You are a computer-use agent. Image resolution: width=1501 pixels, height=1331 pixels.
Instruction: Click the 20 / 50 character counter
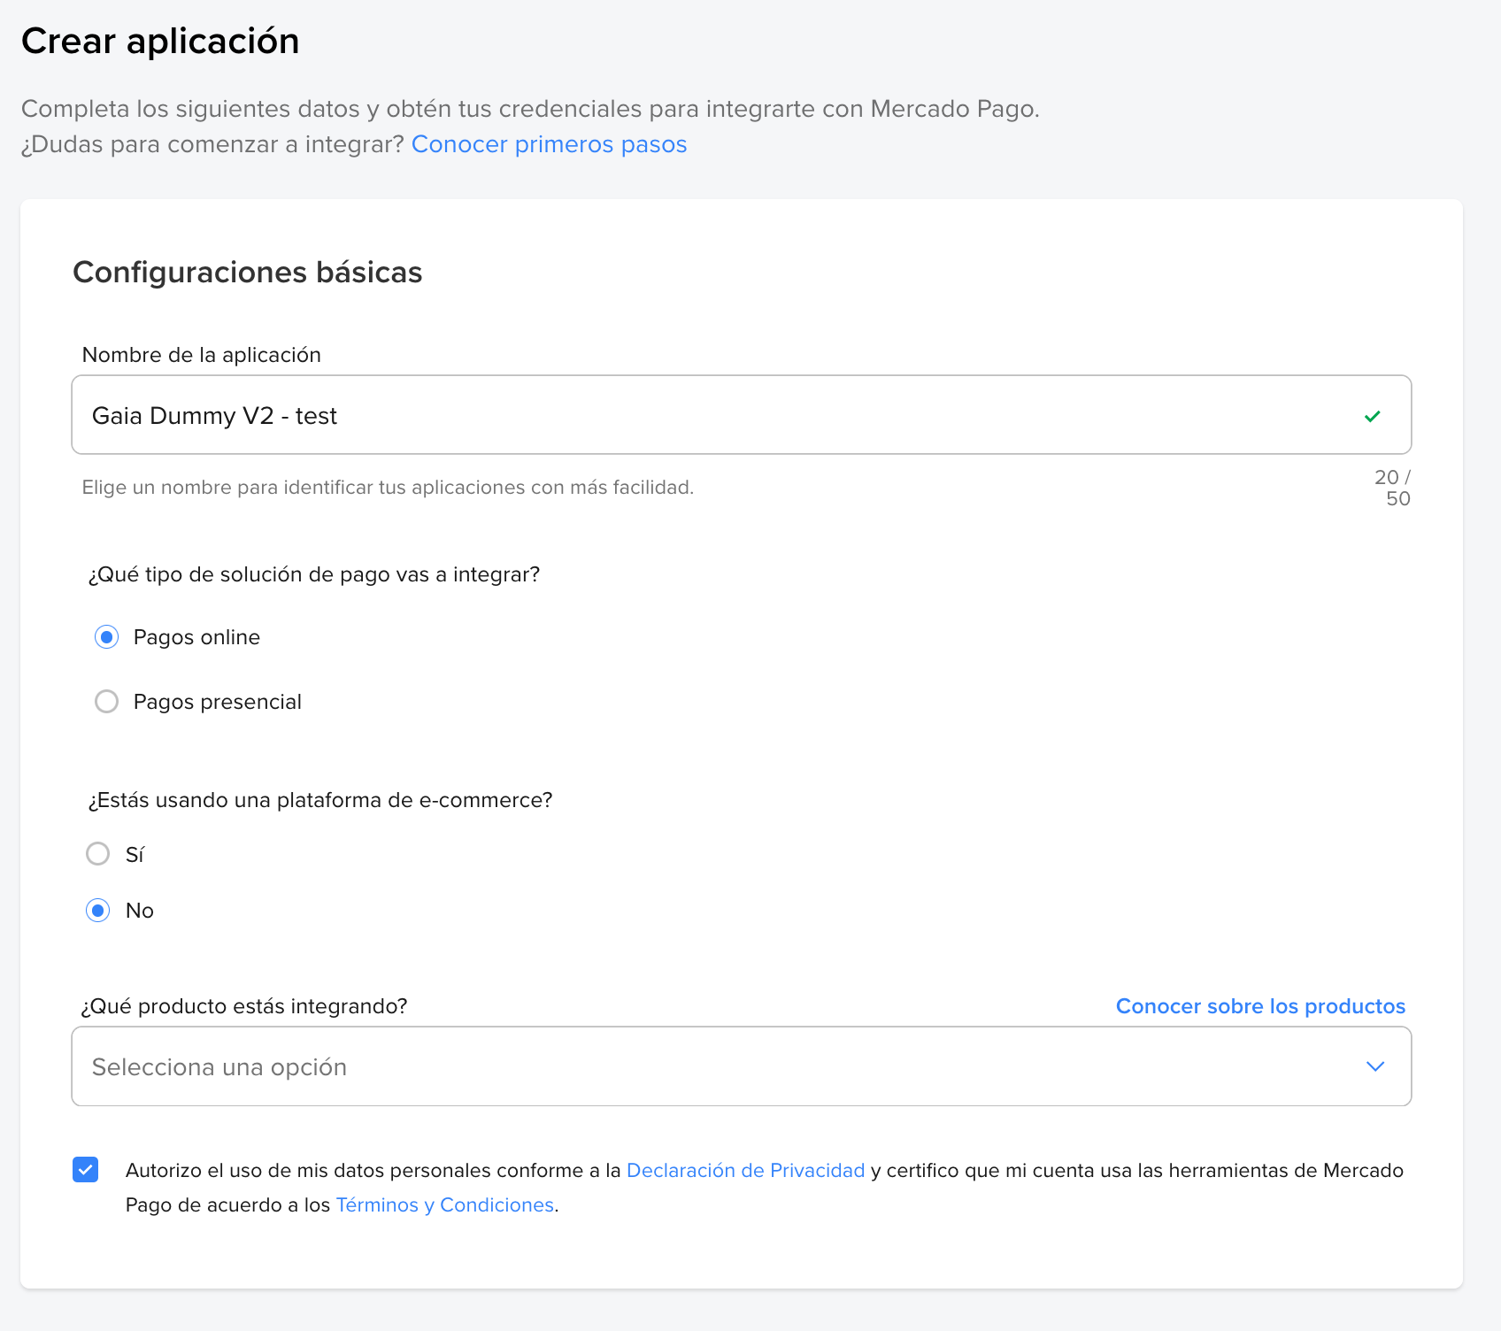coord(1392,488)
